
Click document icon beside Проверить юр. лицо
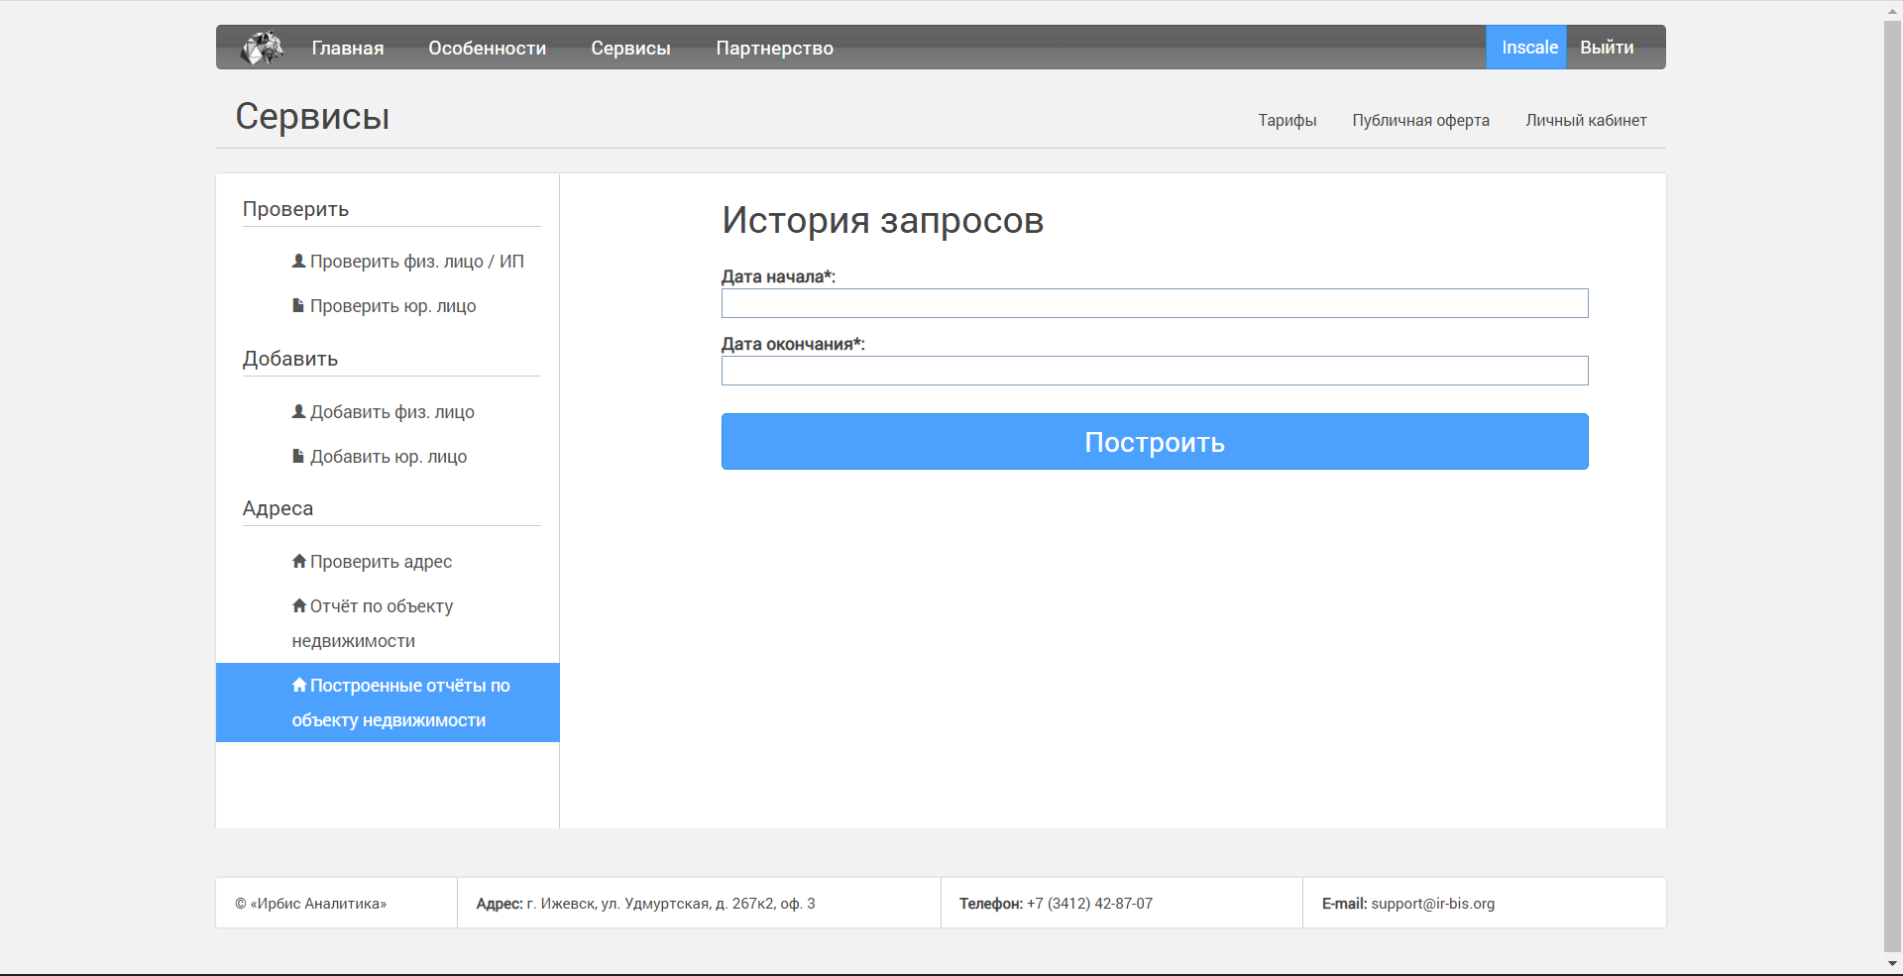pyautogui.click(x=298, y=305)
